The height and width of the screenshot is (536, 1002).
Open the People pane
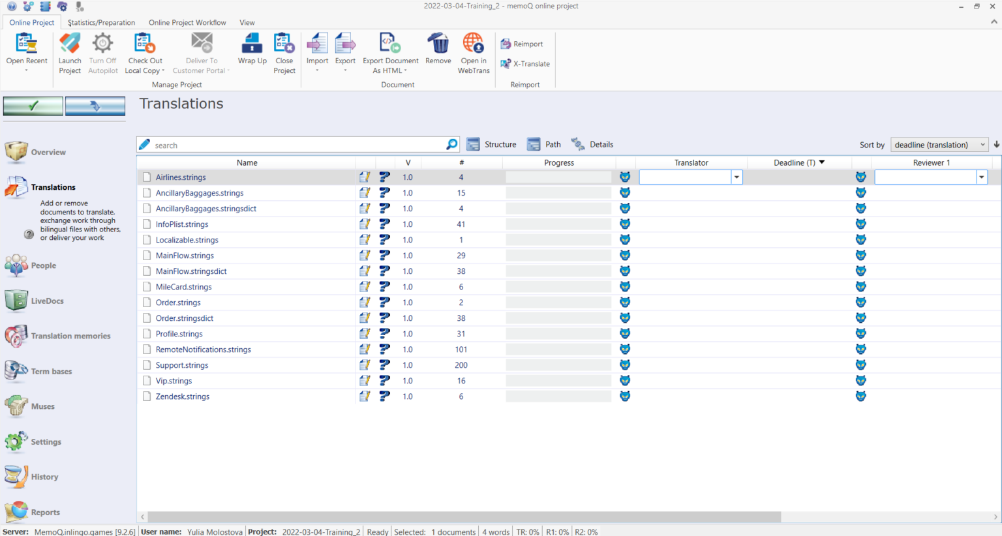click(31, 265)
